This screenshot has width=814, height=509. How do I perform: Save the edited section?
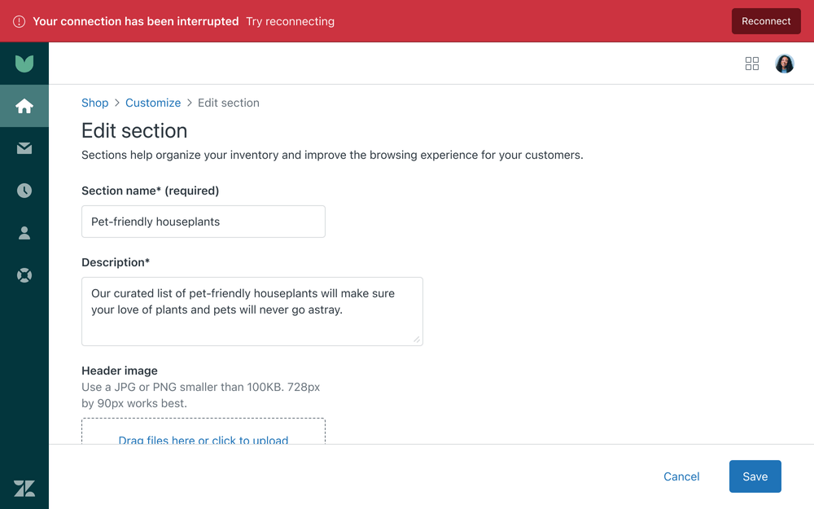click(755, 476)
